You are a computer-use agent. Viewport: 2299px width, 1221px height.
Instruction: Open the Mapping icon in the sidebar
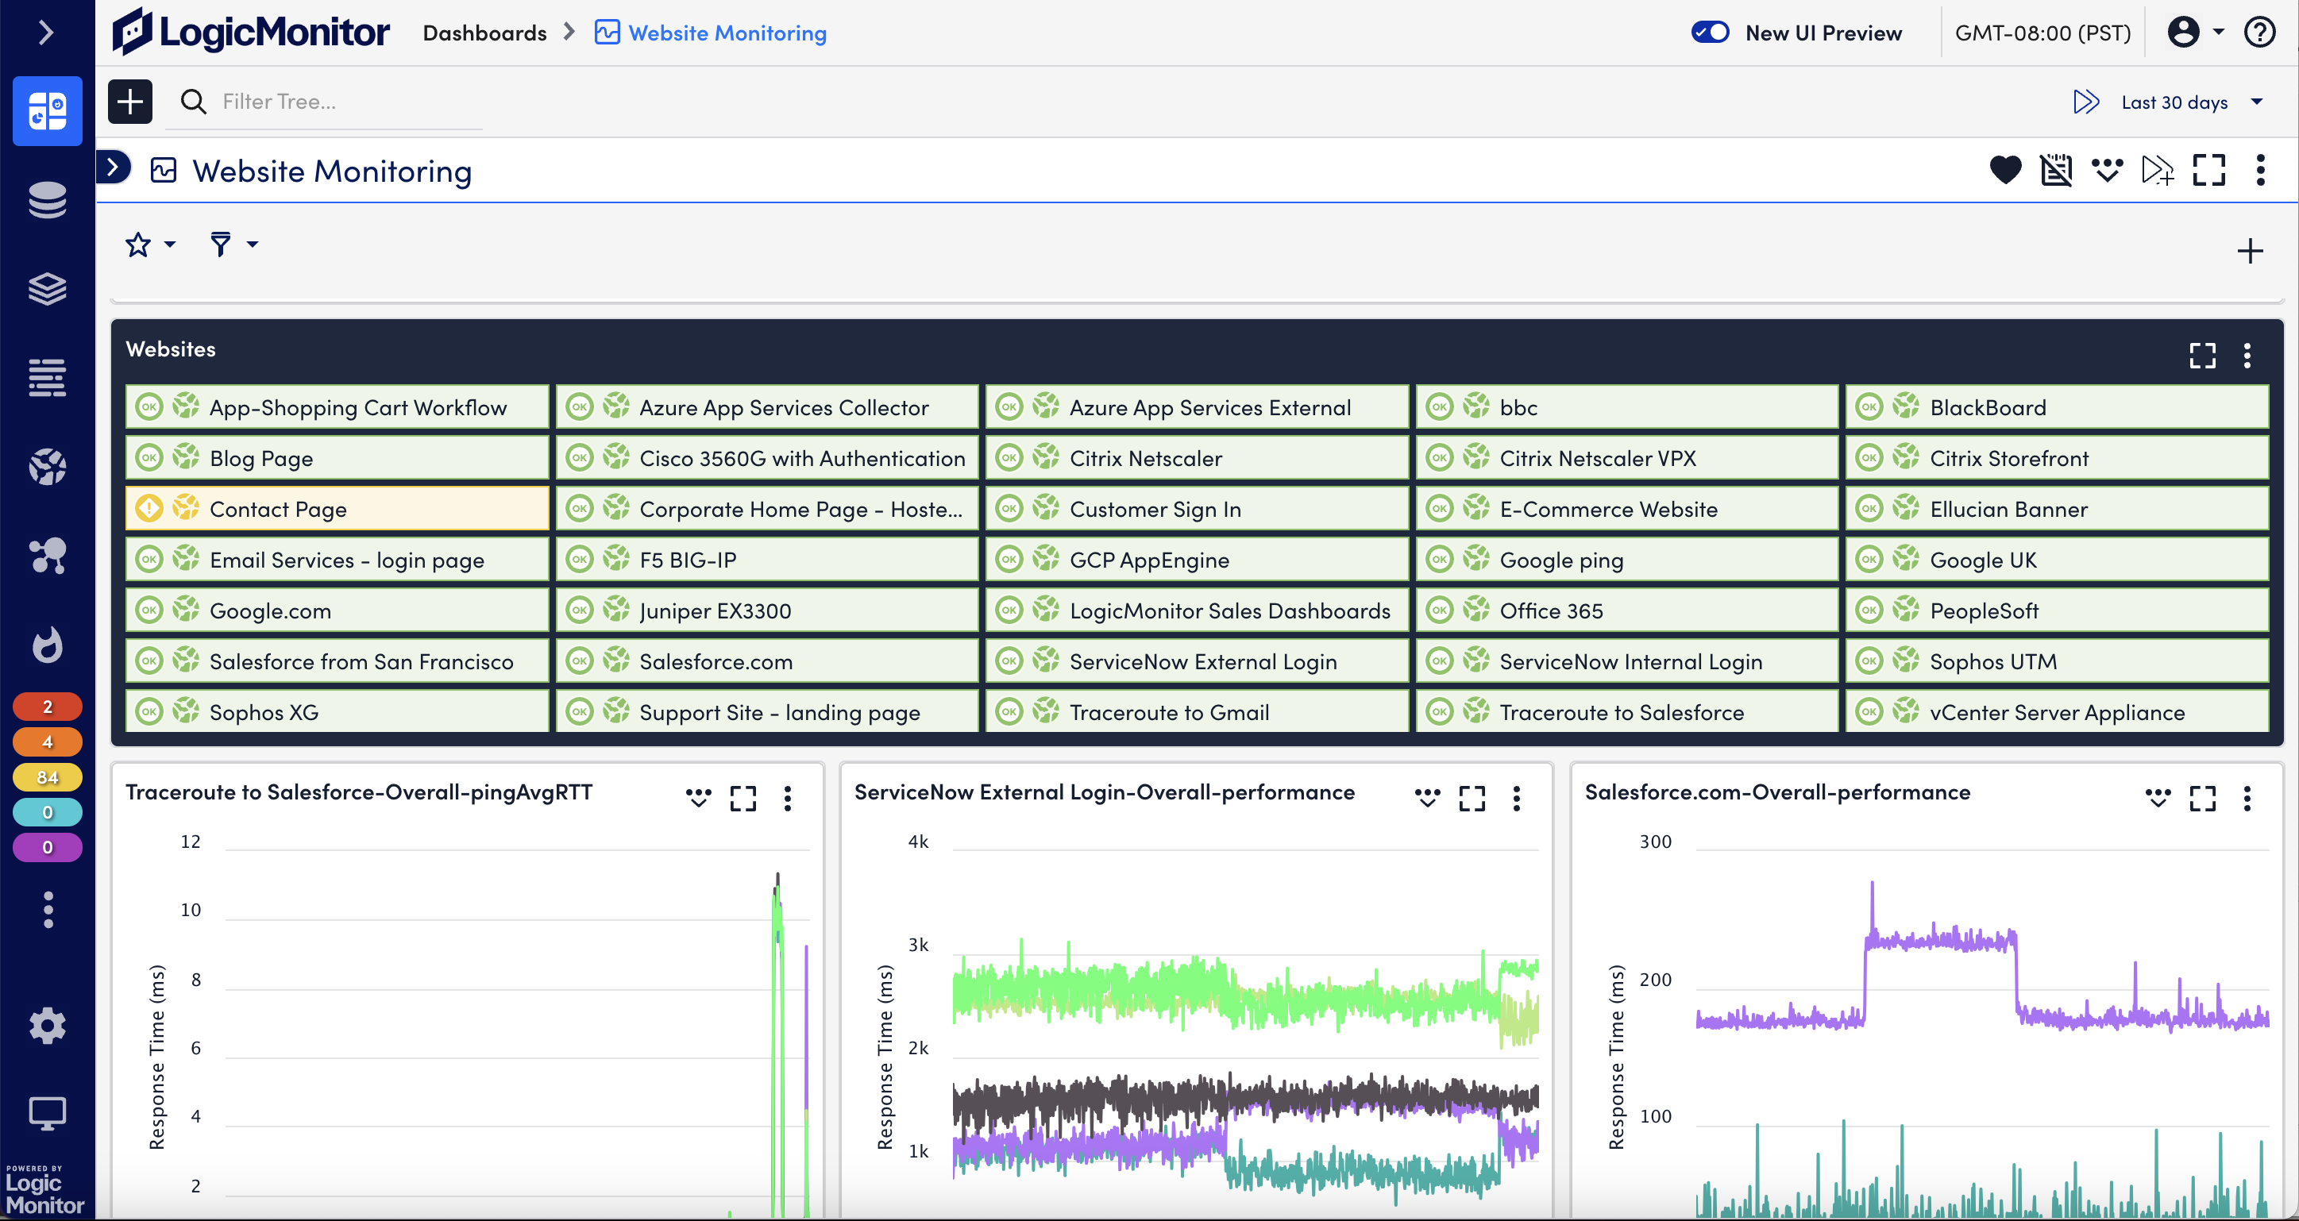point(46,557)
